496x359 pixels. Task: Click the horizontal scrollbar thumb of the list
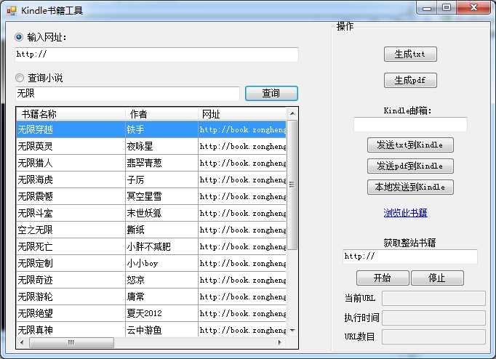tap(71, 342)
